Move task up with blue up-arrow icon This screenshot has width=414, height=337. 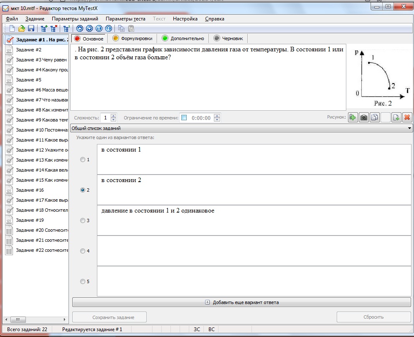[x=80, y=28]
